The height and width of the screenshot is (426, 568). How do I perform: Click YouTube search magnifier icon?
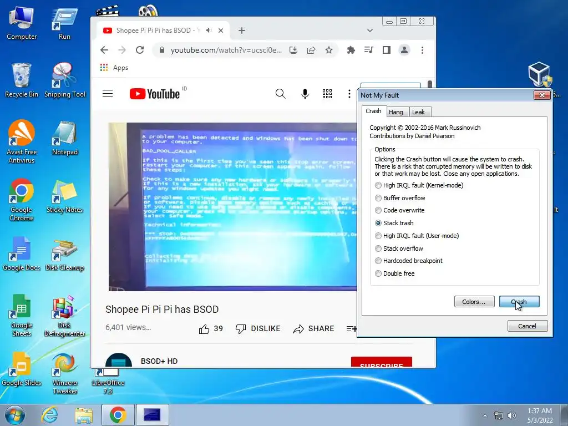coord(280,94)
